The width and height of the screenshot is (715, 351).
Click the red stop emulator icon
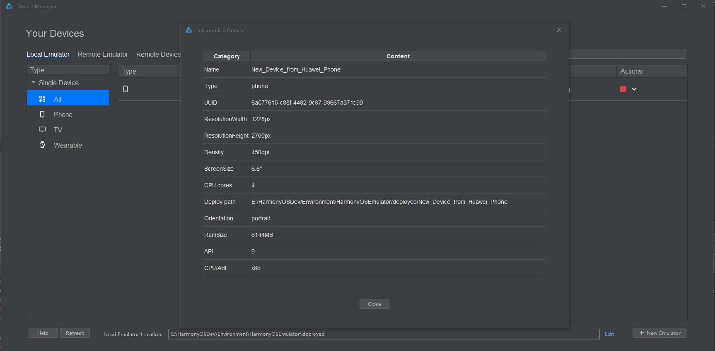623,89
